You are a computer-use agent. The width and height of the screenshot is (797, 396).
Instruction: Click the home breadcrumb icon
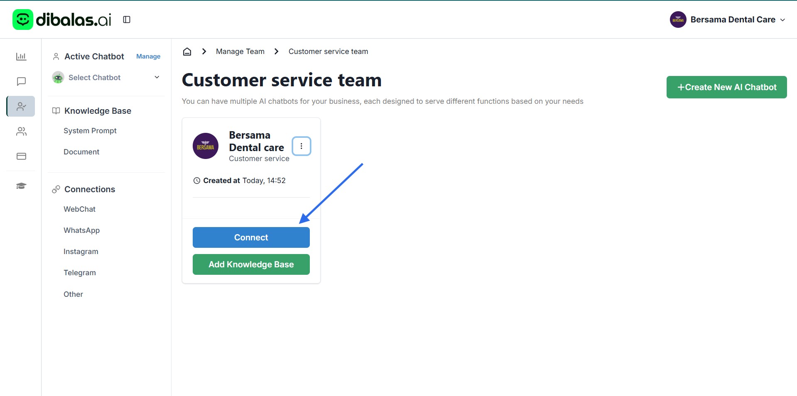point(187,51)
